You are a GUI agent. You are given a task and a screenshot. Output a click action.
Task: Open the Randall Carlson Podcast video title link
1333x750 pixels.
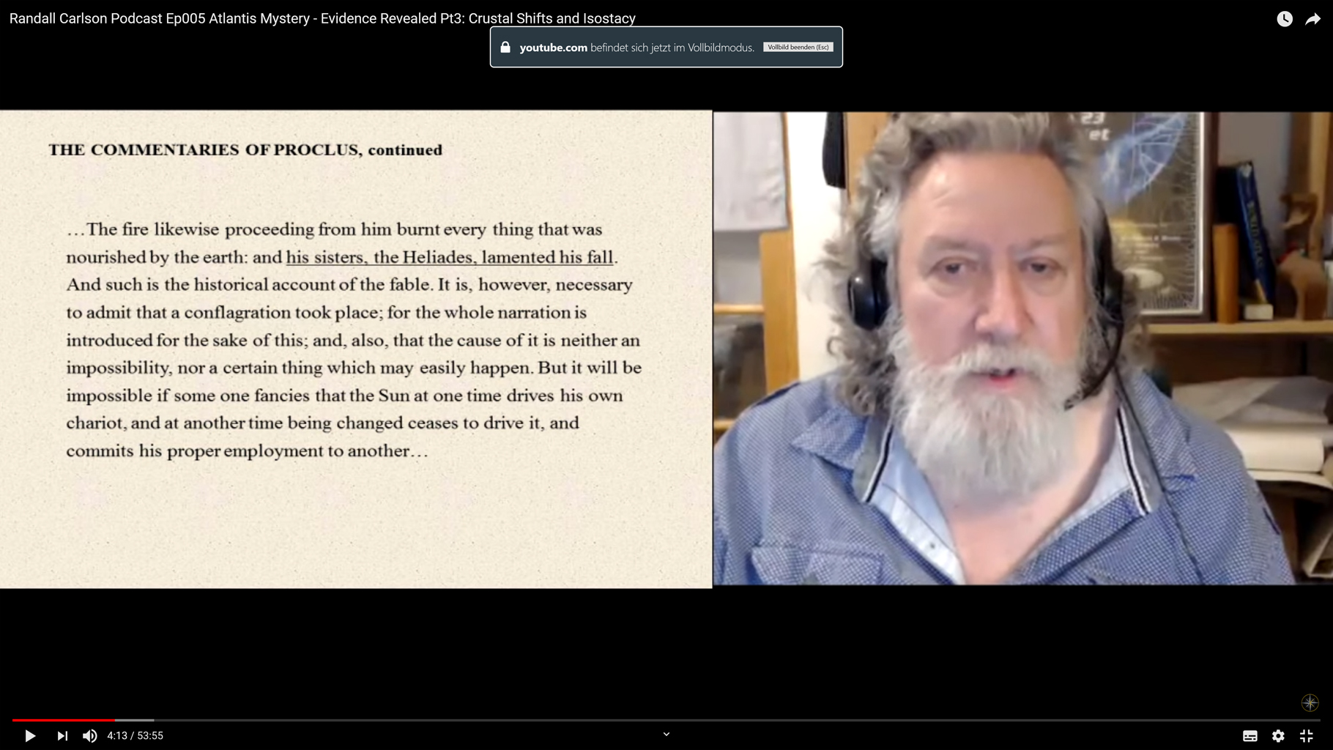[322, 18]
